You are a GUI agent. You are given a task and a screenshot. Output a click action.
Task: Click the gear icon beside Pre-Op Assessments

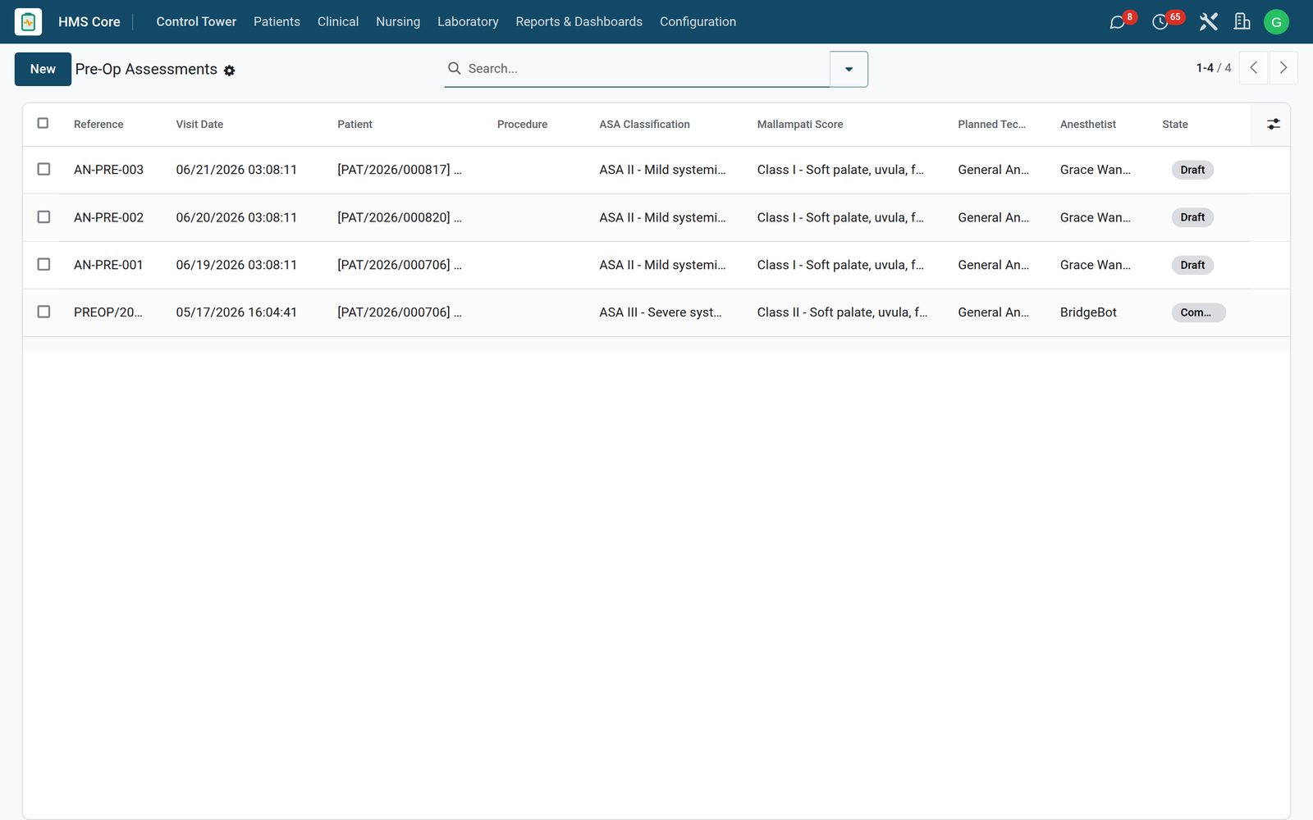[x=229, y=71]
